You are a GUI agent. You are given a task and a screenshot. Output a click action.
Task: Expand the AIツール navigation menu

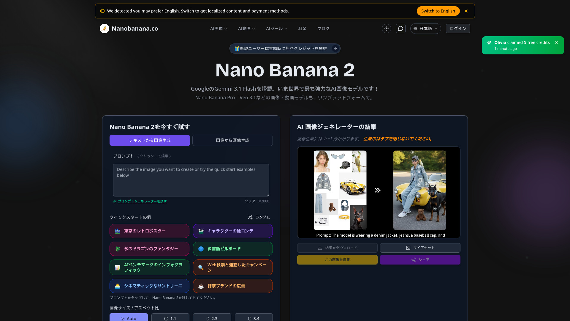tap(276, 29)
